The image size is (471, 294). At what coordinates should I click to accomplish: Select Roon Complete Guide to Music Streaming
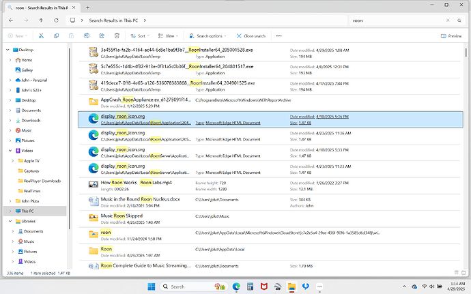pos(270,265)
